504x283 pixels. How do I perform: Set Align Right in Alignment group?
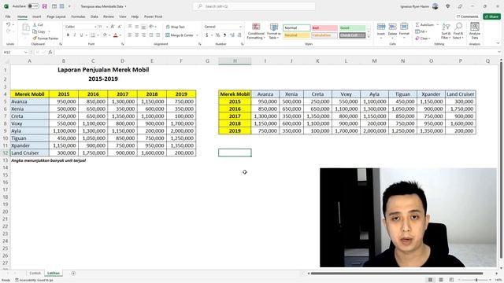click(x=143, y=35)
